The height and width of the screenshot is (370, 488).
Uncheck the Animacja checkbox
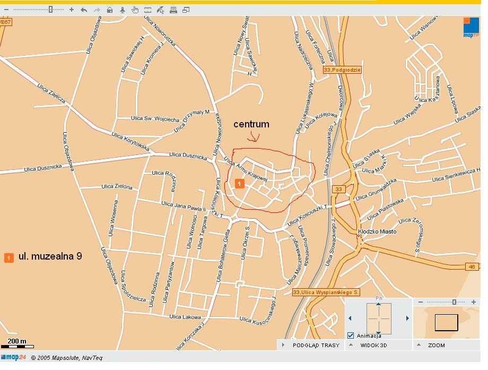351,335
